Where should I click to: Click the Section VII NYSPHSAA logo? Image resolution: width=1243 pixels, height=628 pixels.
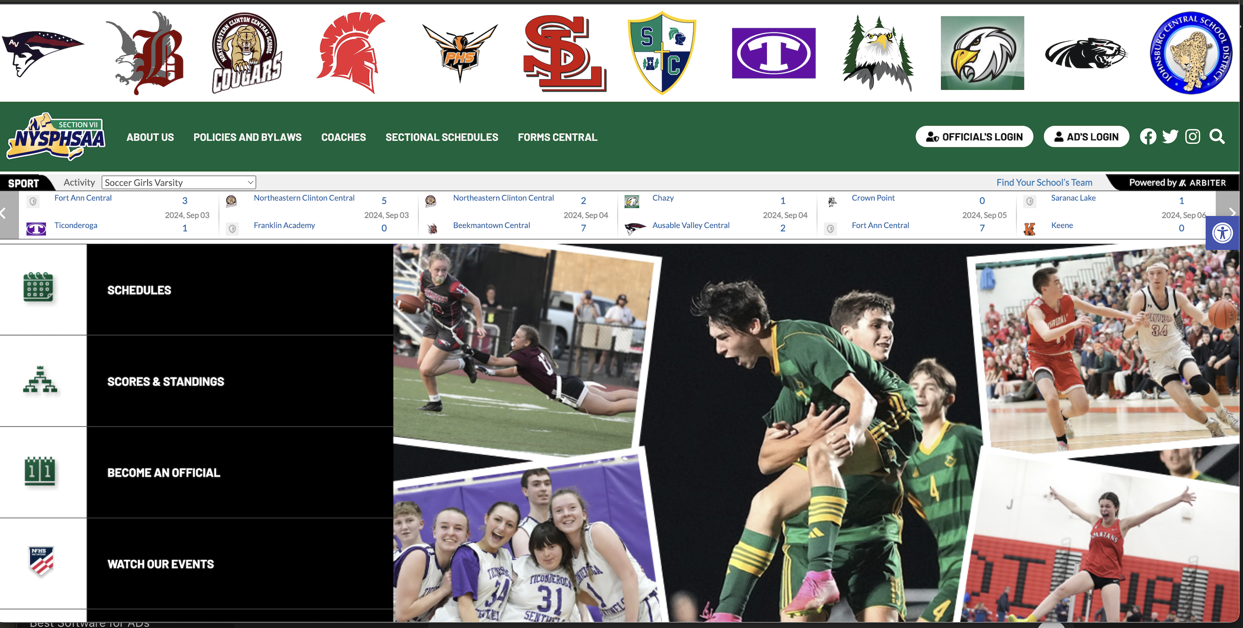point(58,137)
